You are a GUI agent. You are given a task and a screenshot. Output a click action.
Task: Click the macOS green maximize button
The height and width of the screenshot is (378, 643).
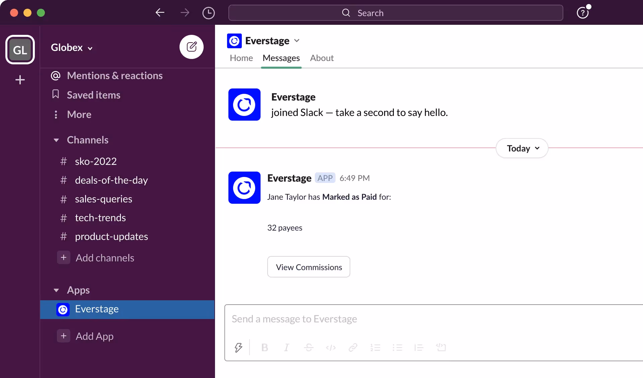coord(41,13)
